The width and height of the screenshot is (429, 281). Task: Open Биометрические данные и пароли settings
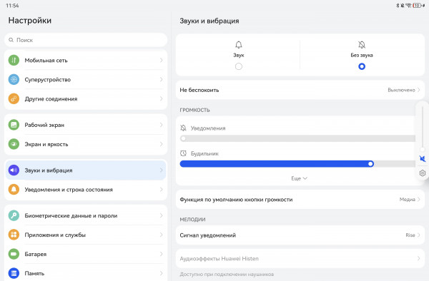[x=86, y=215]
